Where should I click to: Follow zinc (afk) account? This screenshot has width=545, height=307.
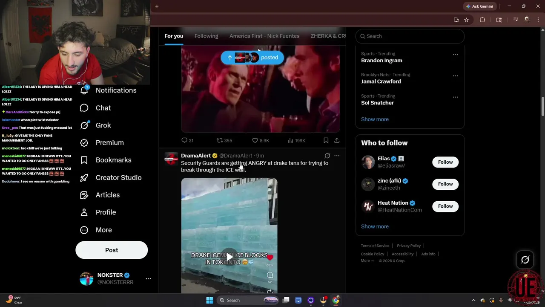click(445, 184)
